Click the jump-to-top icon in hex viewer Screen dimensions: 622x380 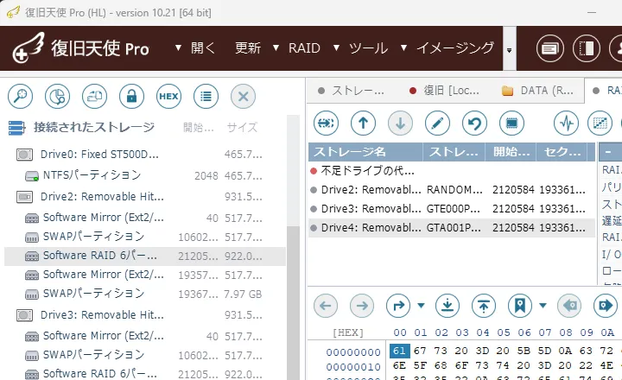coord(484,306)
